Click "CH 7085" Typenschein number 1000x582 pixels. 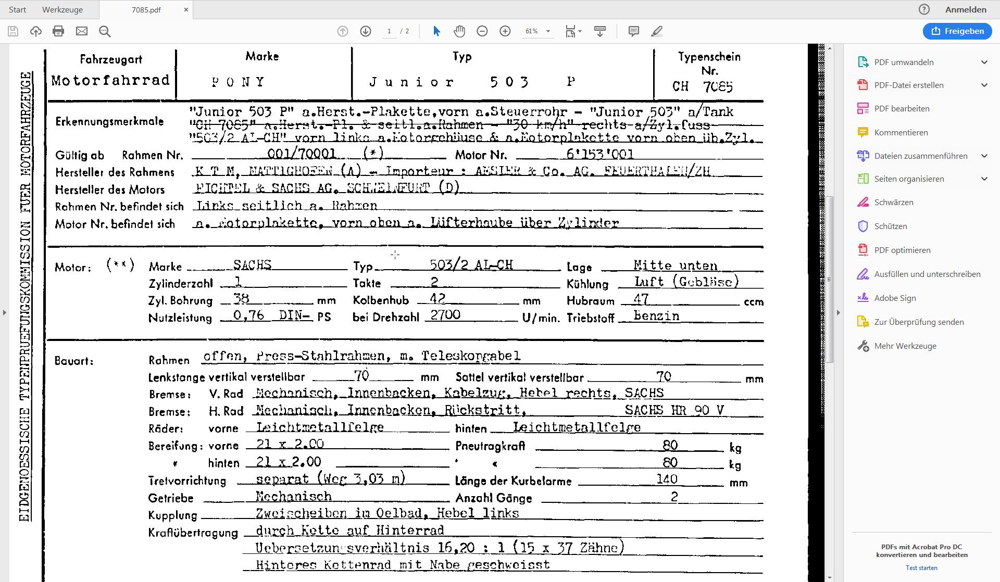click(x=703, y=86)
